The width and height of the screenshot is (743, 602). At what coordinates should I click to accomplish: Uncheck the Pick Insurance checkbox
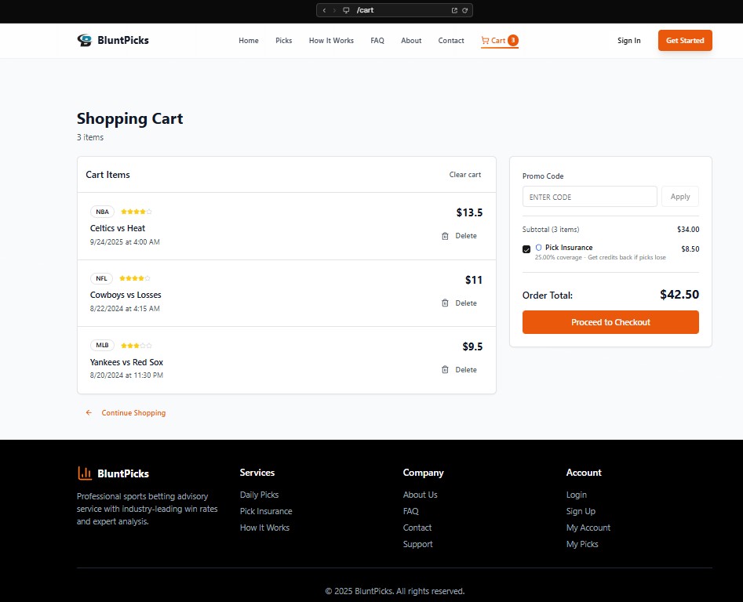[x=526, y=249]
